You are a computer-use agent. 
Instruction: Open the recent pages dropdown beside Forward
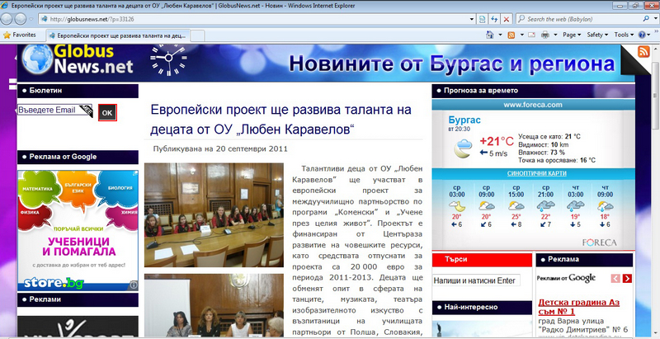pyautogui.click(x=31, y=19)
